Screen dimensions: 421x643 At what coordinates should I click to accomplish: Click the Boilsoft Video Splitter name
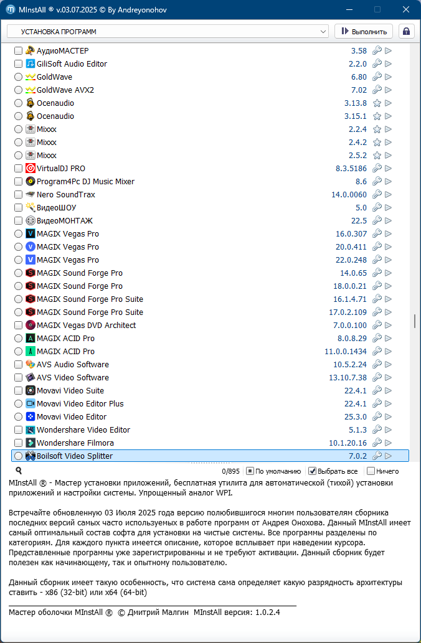(75, 456)
